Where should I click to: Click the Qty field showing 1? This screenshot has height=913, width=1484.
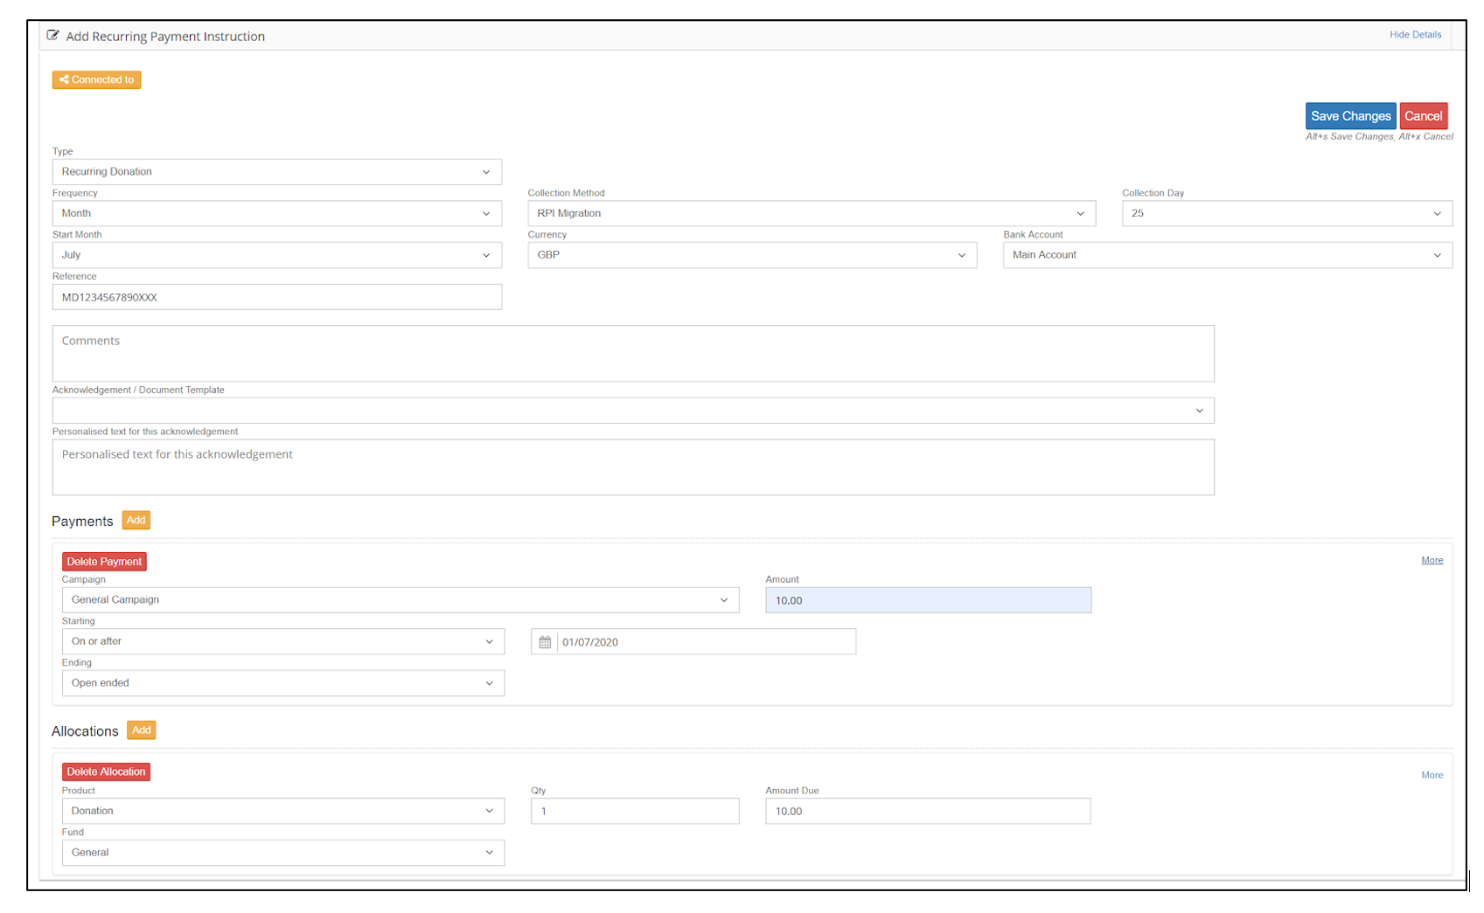coord(635,811)
